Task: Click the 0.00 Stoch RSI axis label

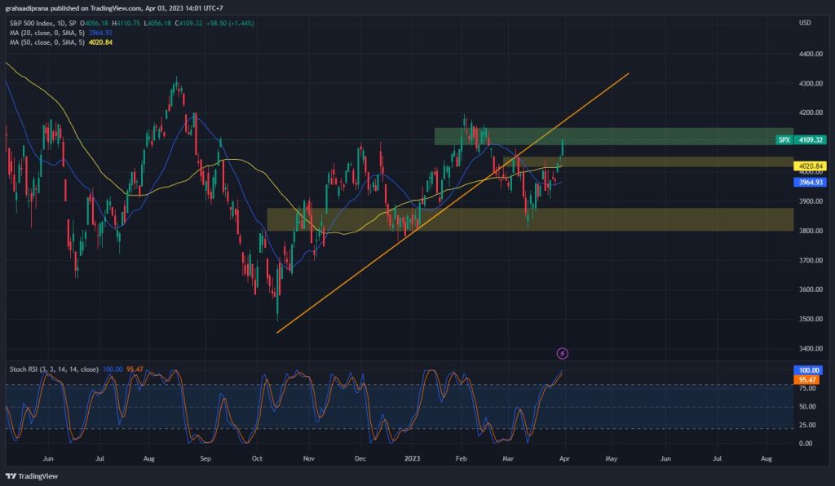Action: pyautogui.click(x=806, y=444)
